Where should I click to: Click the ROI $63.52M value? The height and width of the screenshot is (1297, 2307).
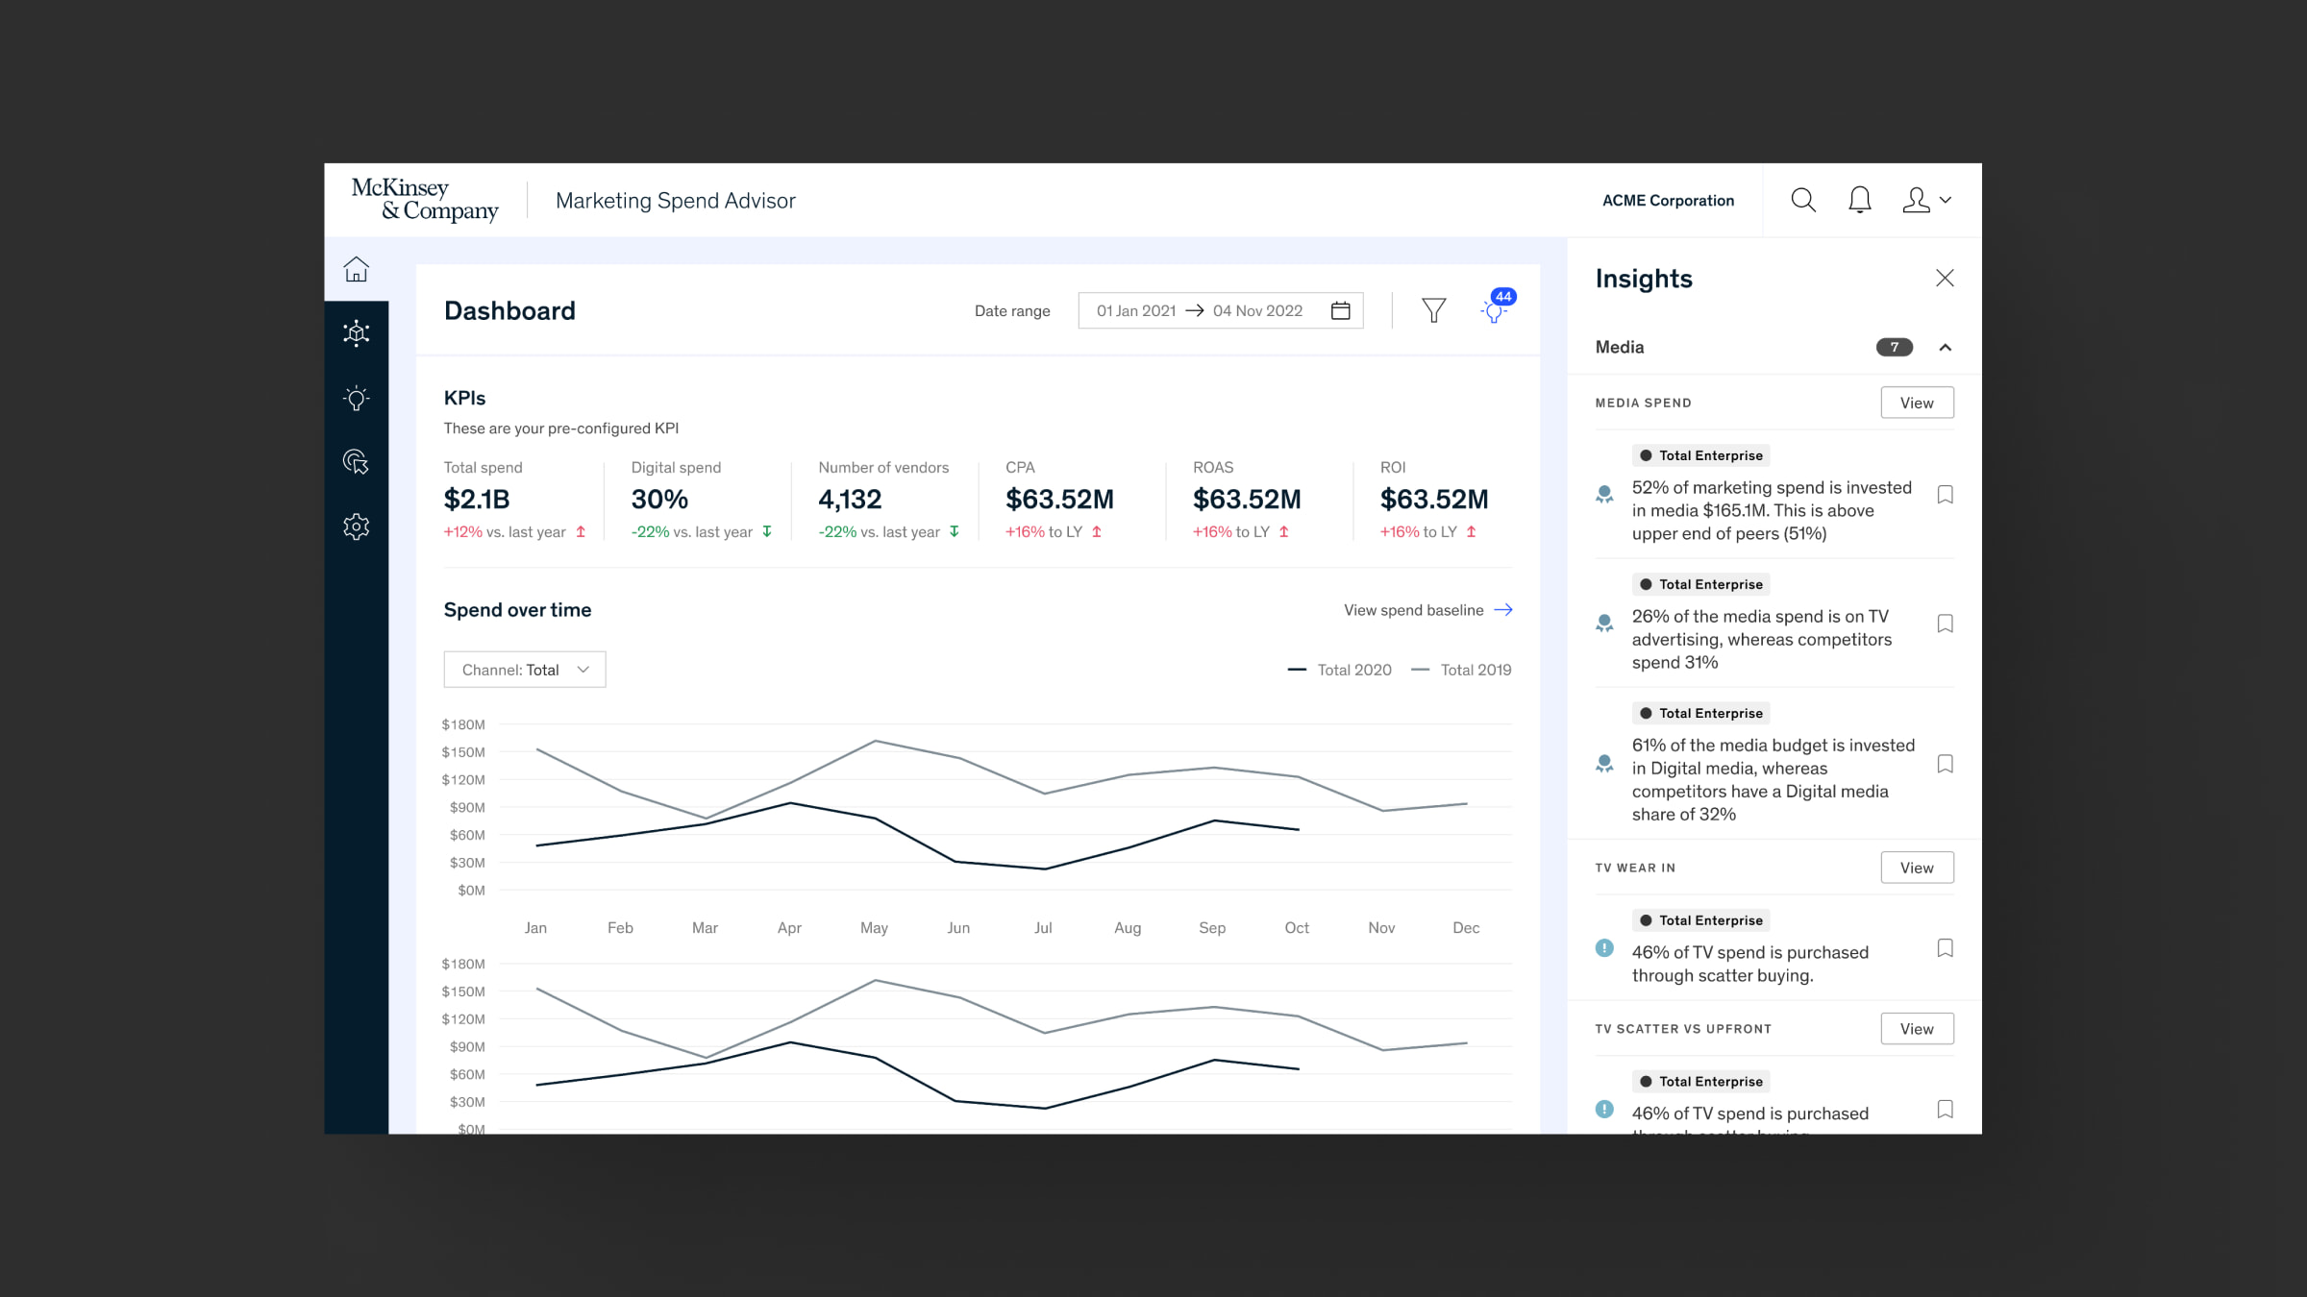pyautogui.click(x=1434, y=500)
